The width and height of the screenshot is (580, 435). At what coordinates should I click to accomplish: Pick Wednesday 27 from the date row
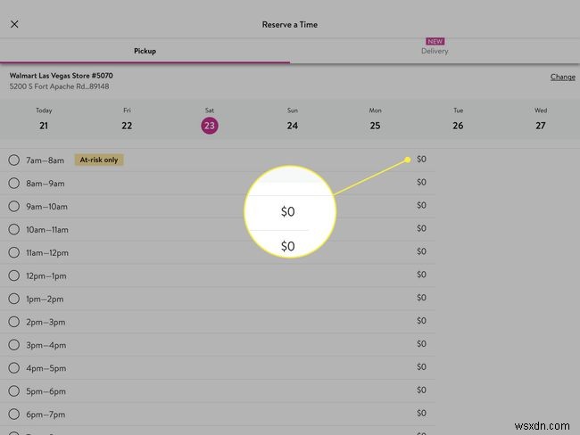(x=541, y=119)
